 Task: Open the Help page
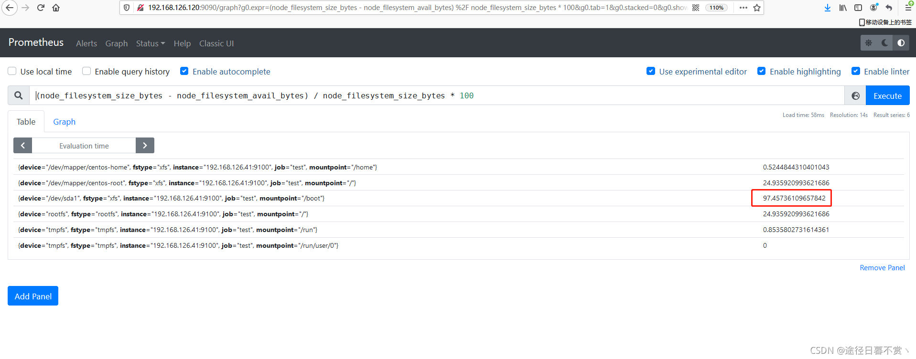click(x=182, y=43)
